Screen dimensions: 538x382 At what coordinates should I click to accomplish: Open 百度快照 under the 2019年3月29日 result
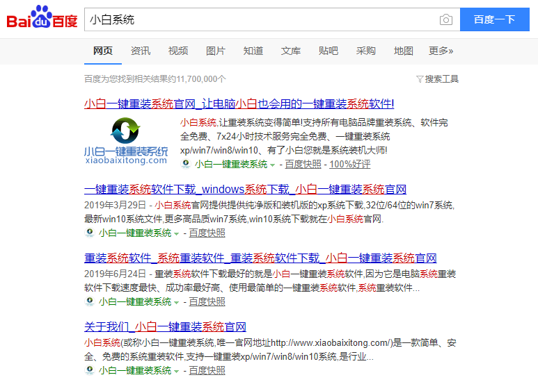(x=207, y=233)
